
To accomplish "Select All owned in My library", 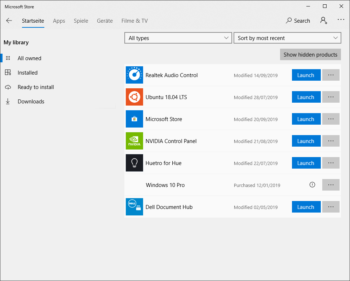I will tap(30, 58).
